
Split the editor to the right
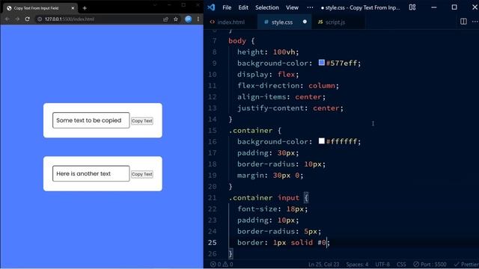(463, 22)
